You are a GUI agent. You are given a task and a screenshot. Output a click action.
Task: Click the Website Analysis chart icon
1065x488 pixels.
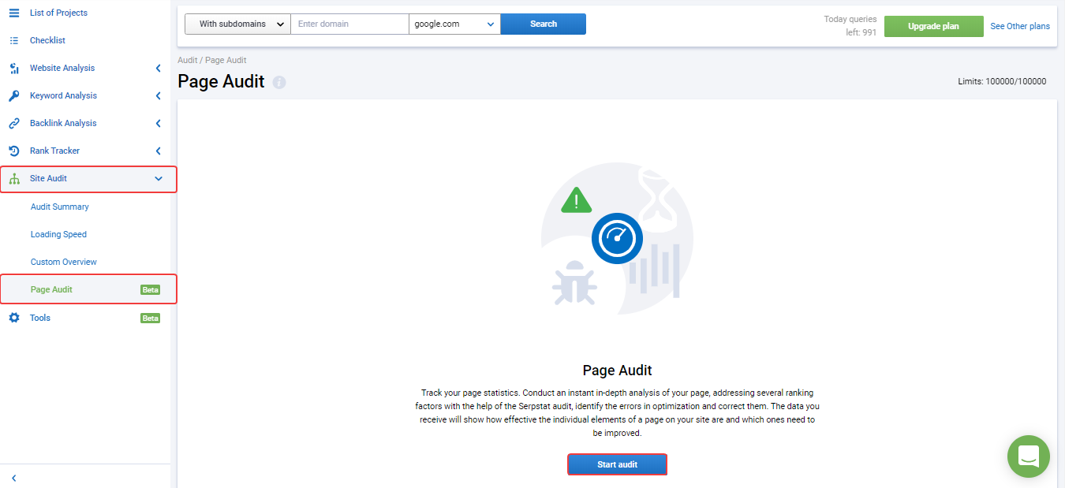13,68
